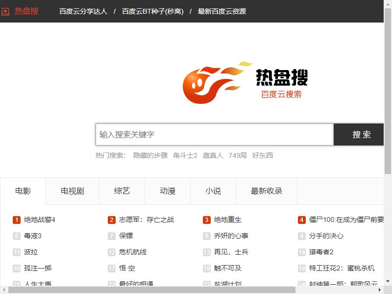Open movie 毒液3
392x294 pixels.
click(33, 236)
